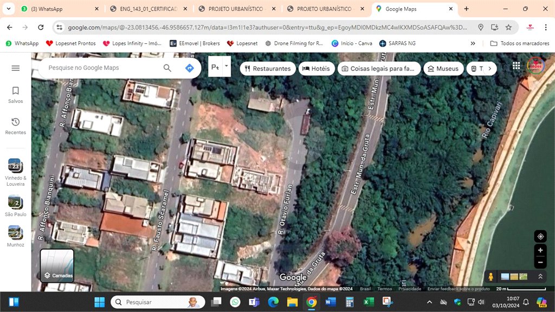Open the Termos link at map bottom
The height and width of the screenshot is (312, 555).
coord(384,289)
